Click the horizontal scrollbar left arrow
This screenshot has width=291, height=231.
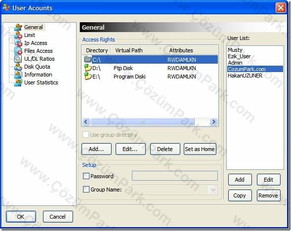[x=86, y=122]
